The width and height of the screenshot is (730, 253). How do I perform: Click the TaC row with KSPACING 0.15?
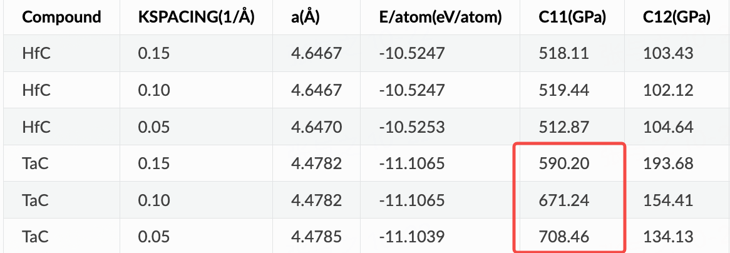[x=367, y=163]
